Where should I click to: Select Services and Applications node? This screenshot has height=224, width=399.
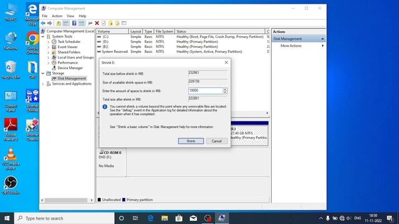coord(72,84)
